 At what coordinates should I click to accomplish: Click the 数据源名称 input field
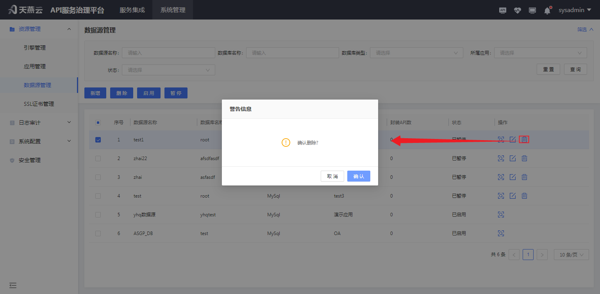click(x=168, y=53)
